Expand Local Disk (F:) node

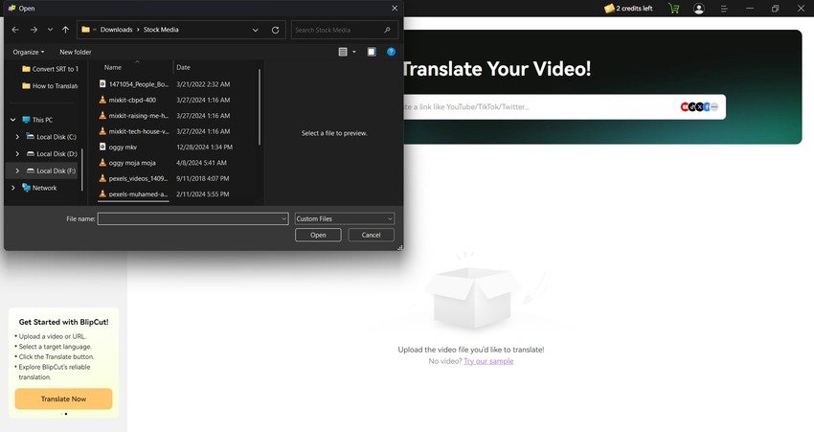tap(17, 171)
